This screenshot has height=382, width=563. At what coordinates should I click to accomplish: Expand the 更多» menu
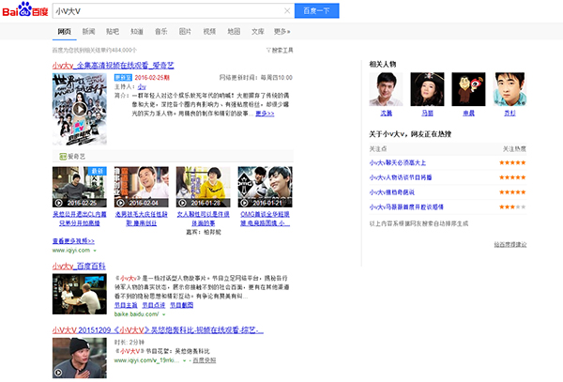pyautogui.click(x=281, y=31)
